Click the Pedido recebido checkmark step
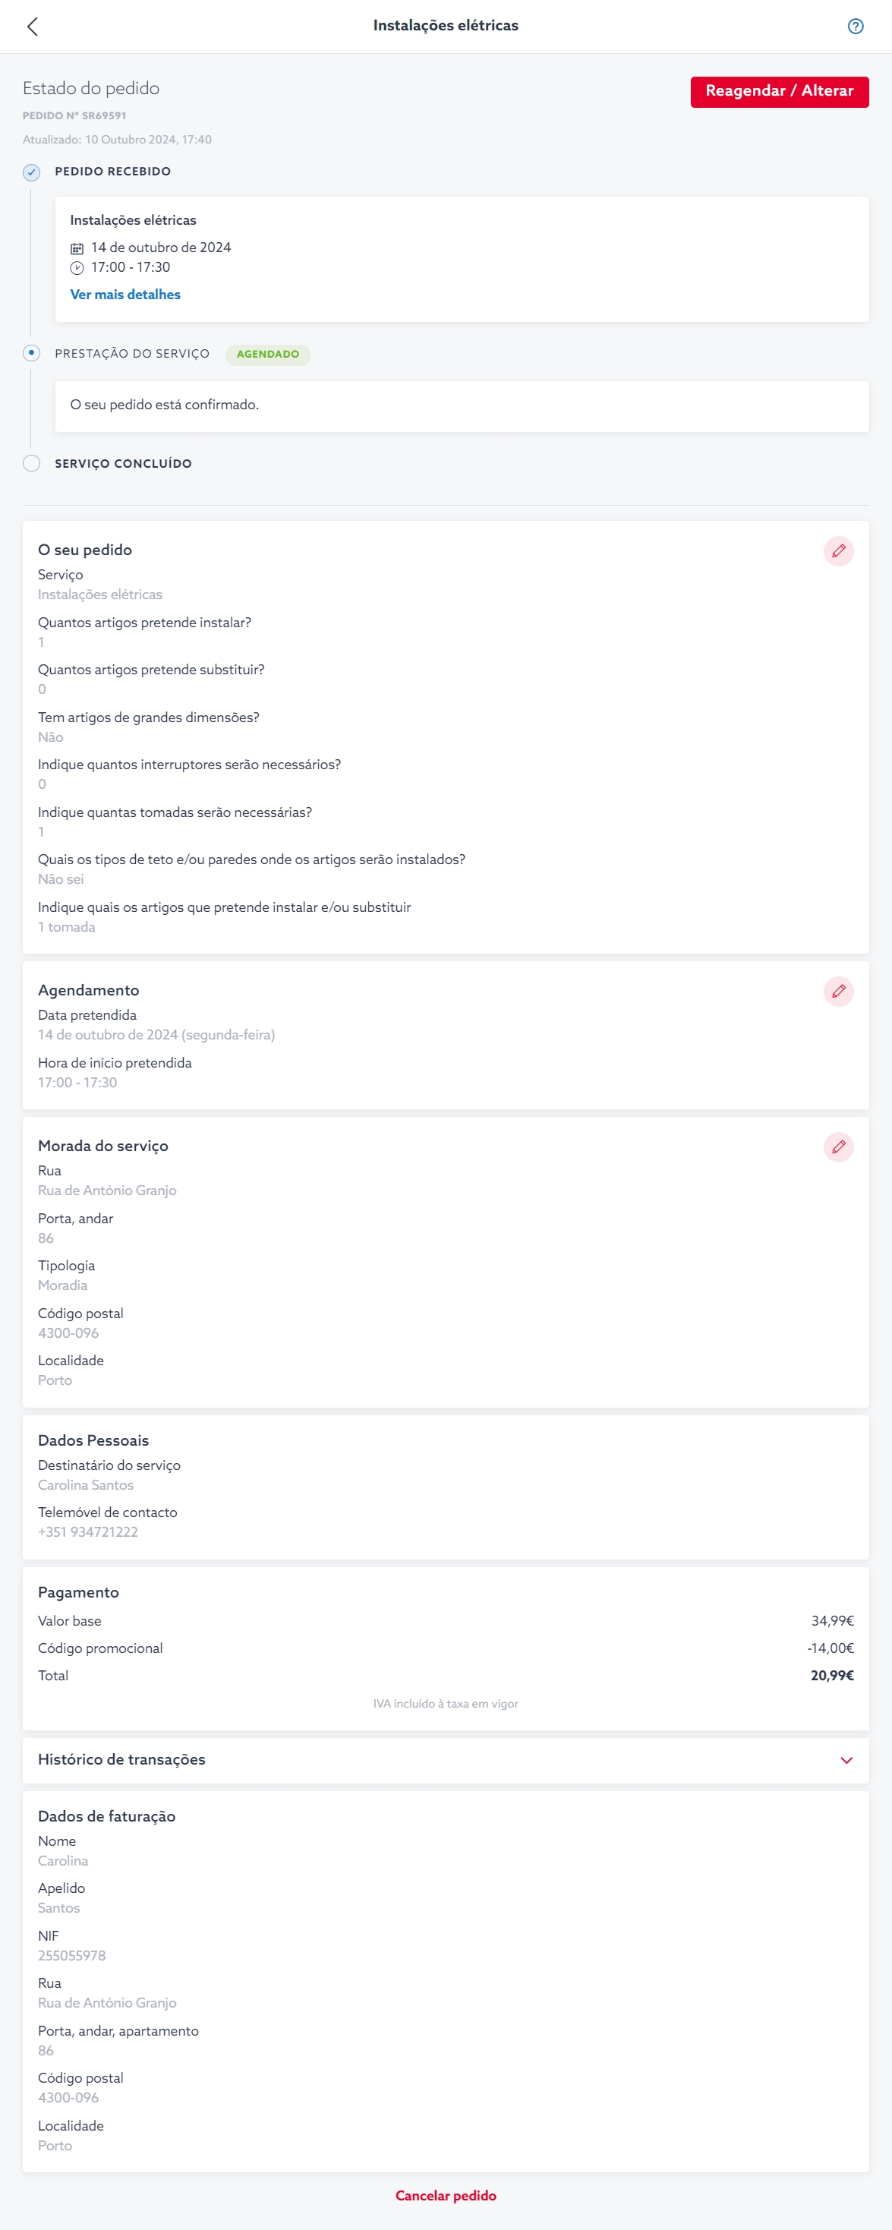This screenshot has width=892, height=2230. [x=31, y=172]
